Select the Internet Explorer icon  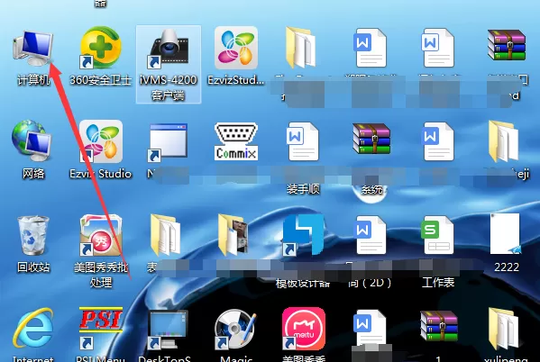tap(33, 328)
